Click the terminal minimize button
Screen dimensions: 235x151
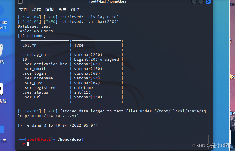(x=194, y=2)
